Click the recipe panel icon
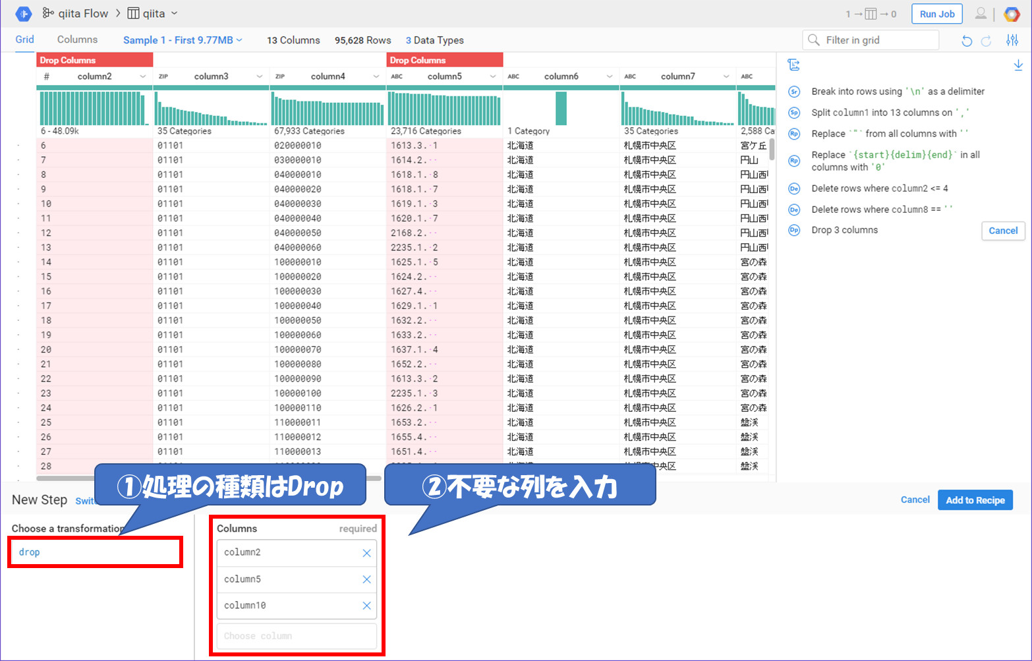Image resolution: width=1032 pixels, height=661 pixels. 793,65
